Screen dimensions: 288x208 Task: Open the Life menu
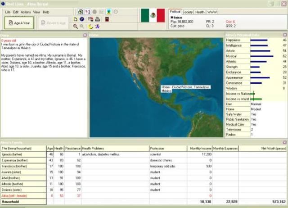click(x=8, y=12)
